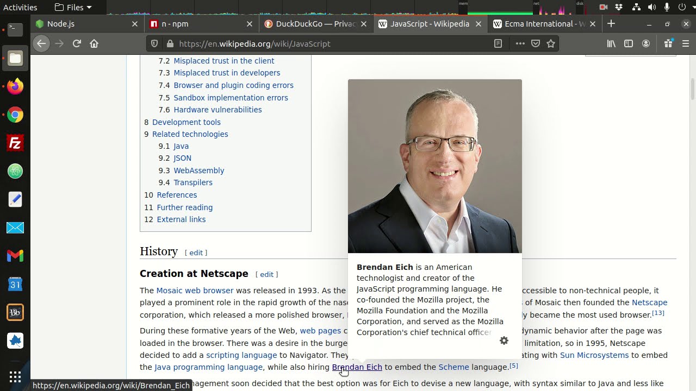Open the browser home page
696x391 pixels.
click(x=94, y=44)
